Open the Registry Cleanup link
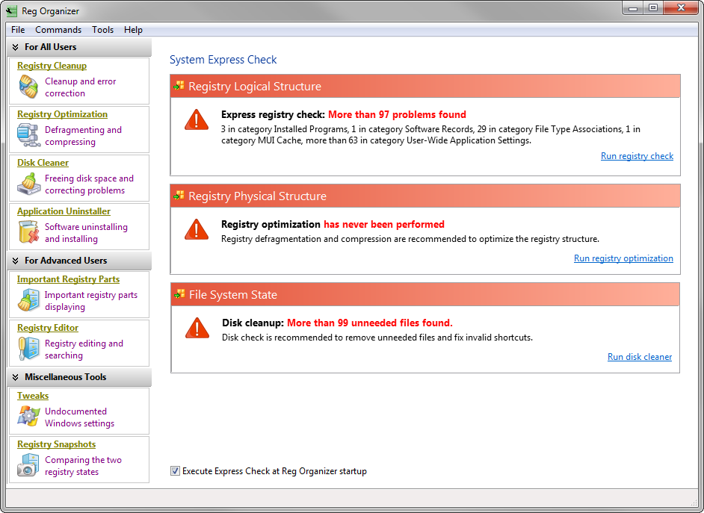This screenshot has height=513, width=704. click(x=52, y=66)
